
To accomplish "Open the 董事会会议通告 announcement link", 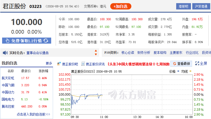I will click(37, 53).
